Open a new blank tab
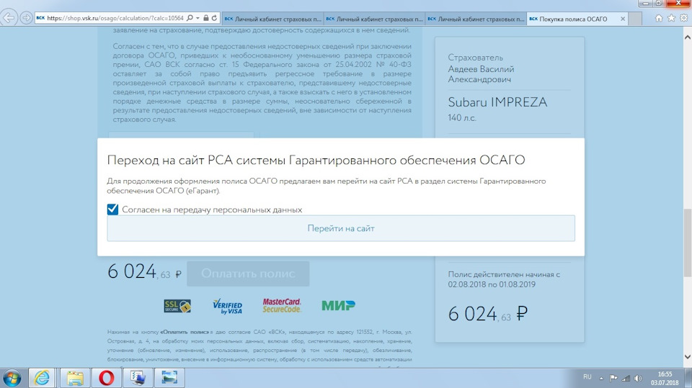This screenshot has height=388, width=692. (x=634, y=19)
